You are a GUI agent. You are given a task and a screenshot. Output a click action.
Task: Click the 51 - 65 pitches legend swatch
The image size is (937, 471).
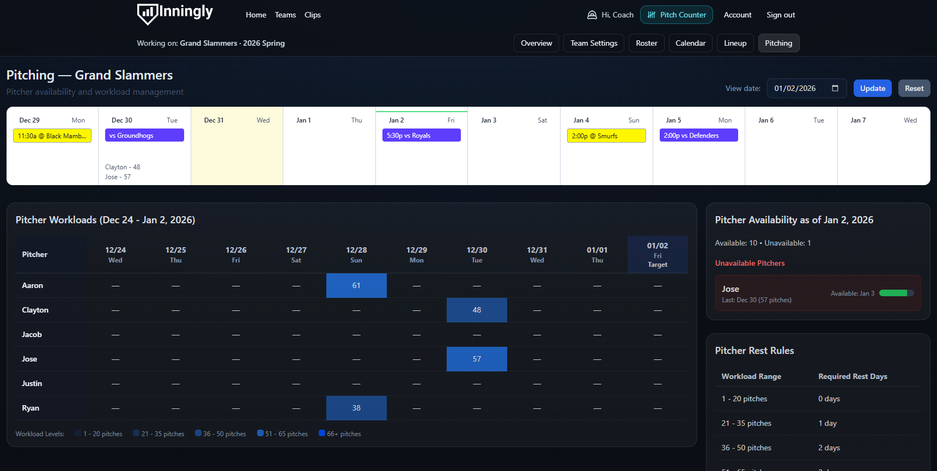(x=260, y=433)
